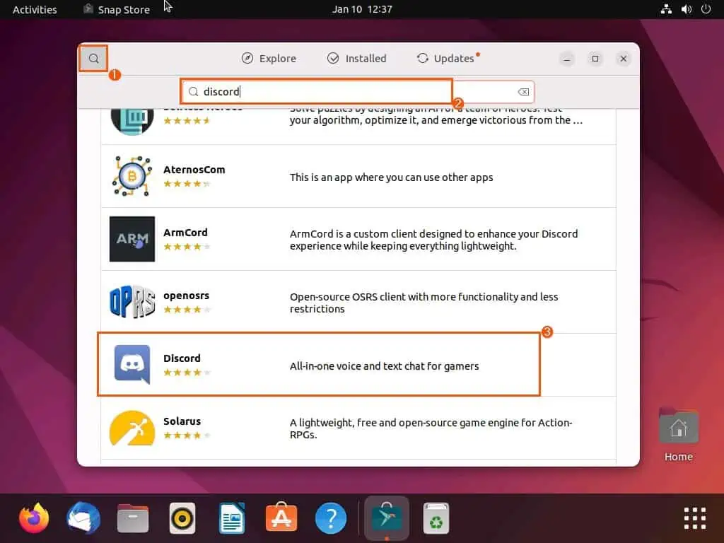The width and height of the screenshot is (724, 543).
Task: Click the Solarus star rating
Action: [x=187, y=436]
